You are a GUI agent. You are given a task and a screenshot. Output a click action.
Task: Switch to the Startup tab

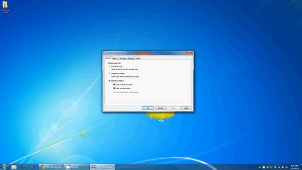click(x=131, y=58)
